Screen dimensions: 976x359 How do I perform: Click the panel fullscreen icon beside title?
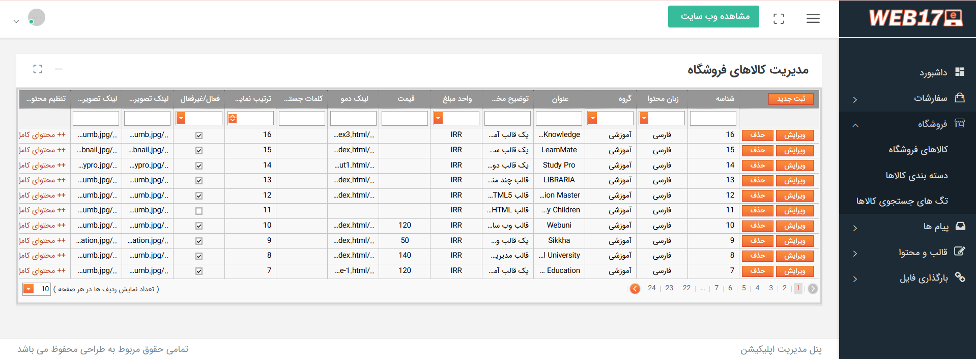38,69
